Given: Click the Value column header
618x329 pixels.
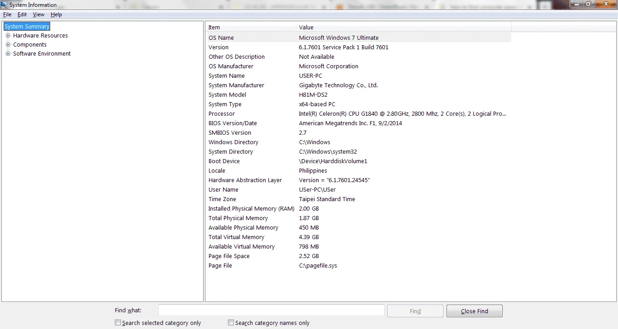Looking at the screenshot, I should tap(404, 28).
